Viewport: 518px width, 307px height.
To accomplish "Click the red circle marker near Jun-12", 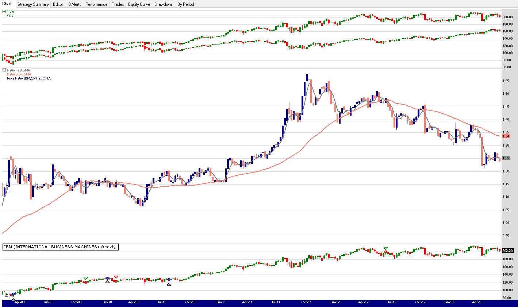I will pyautogui.click(x=385, y=252).
